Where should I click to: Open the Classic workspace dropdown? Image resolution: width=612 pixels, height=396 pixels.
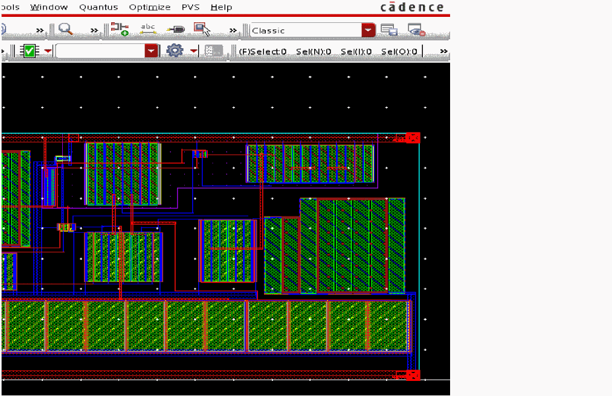[x=368, y=30]
